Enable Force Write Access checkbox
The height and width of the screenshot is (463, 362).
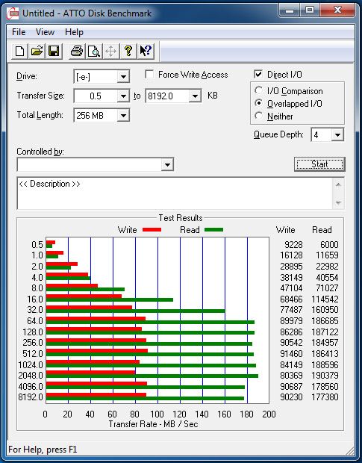(149, 74)
